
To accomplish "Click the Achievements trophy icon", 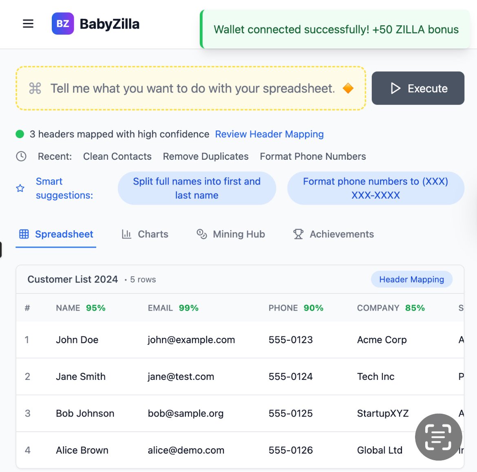I will point(298,234).
